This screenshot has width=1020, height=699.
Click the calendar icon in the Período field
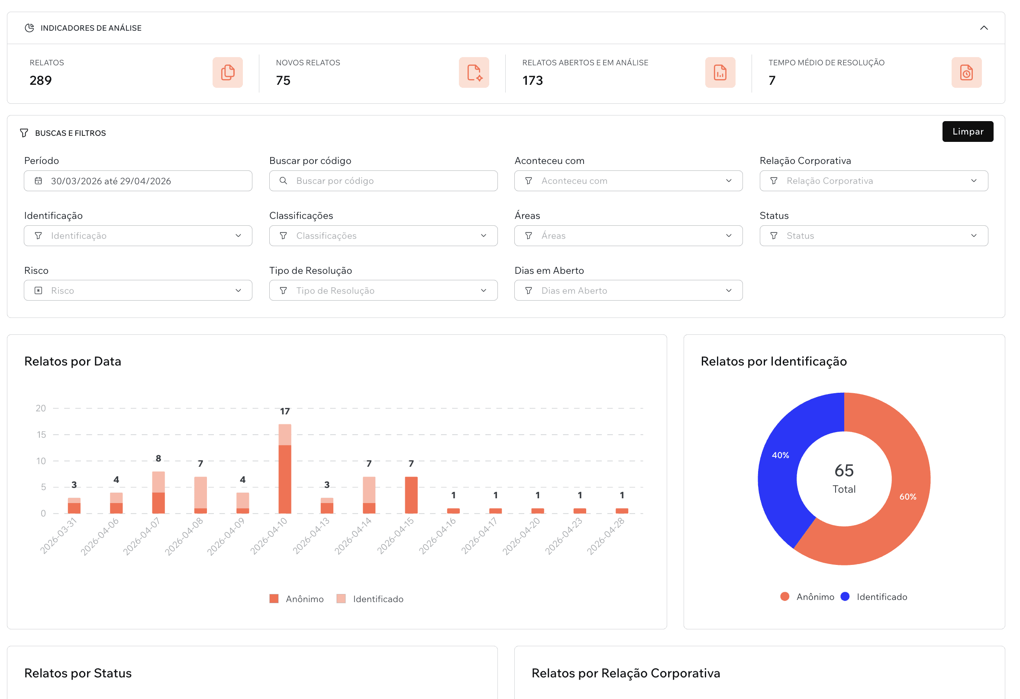(x=39, y=180)
